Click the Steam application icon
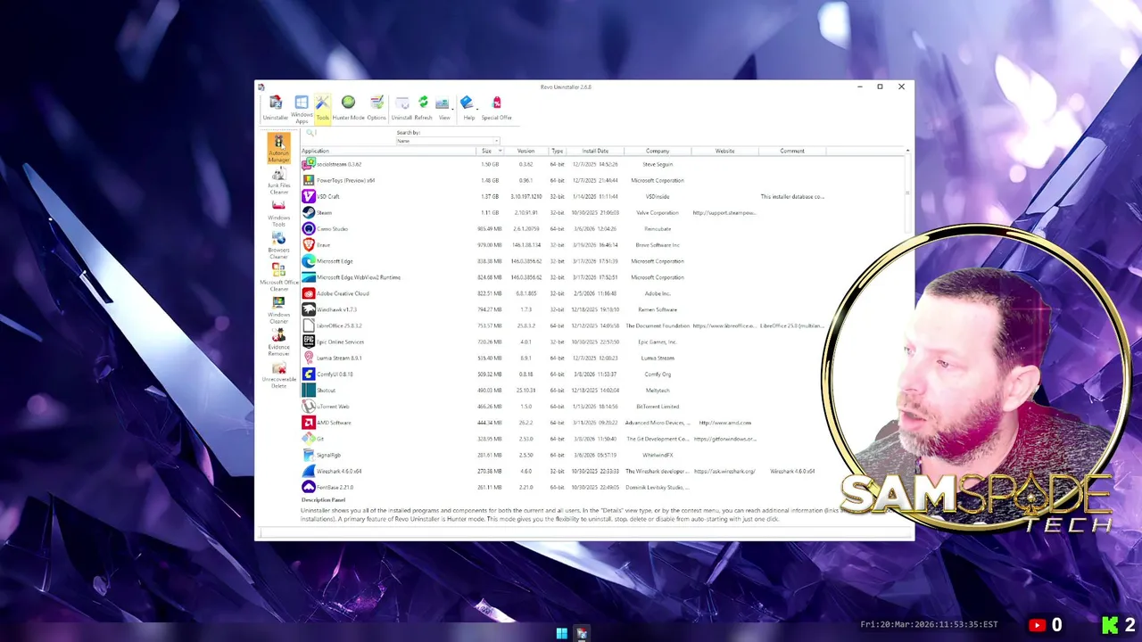 click(309, 212)
